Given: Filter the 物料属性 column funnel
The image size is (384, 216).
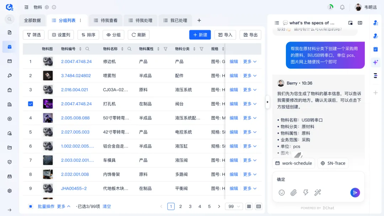Looking at the screenshot, I should 166,49.
